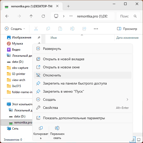This screenshot has width=143, height=143.
Task: Choose Открыть в новом окне
Action: (83, 67)
